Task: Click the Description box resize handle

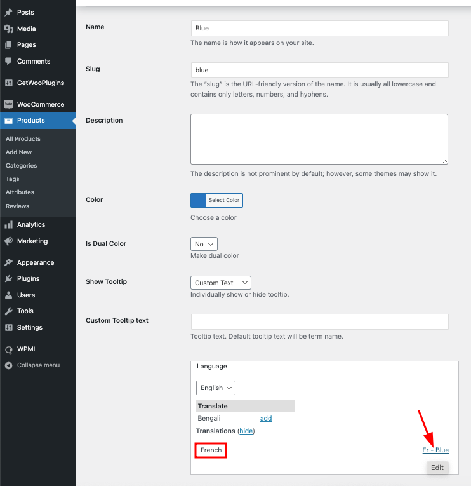Action: [445, 161]
